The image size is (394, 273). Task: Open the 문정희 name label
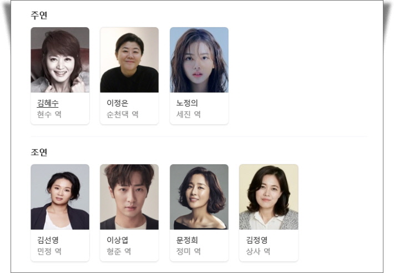click(187, 240)
